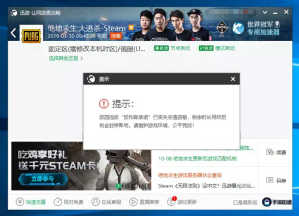The image size is (299, 216).
Task: Click the VIP icon beside 续费
Action: point(270,152)
